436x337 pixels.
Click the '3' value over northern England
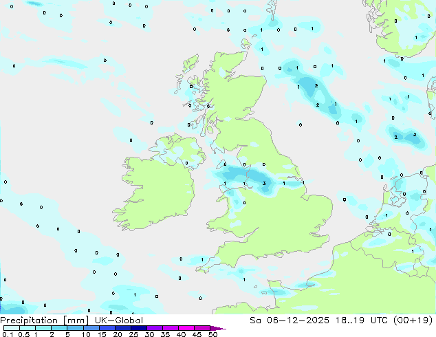click(x=264, y=183)
